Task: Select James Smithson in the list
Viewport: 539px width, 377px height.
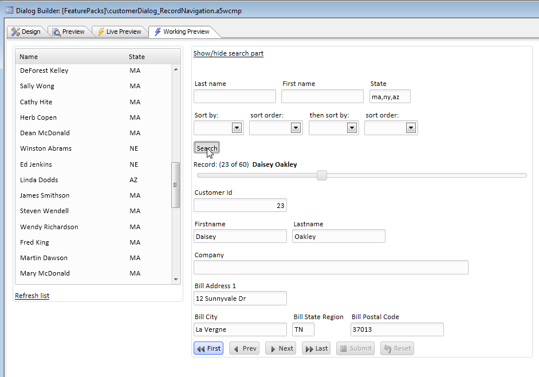Action: pos(93,195)
